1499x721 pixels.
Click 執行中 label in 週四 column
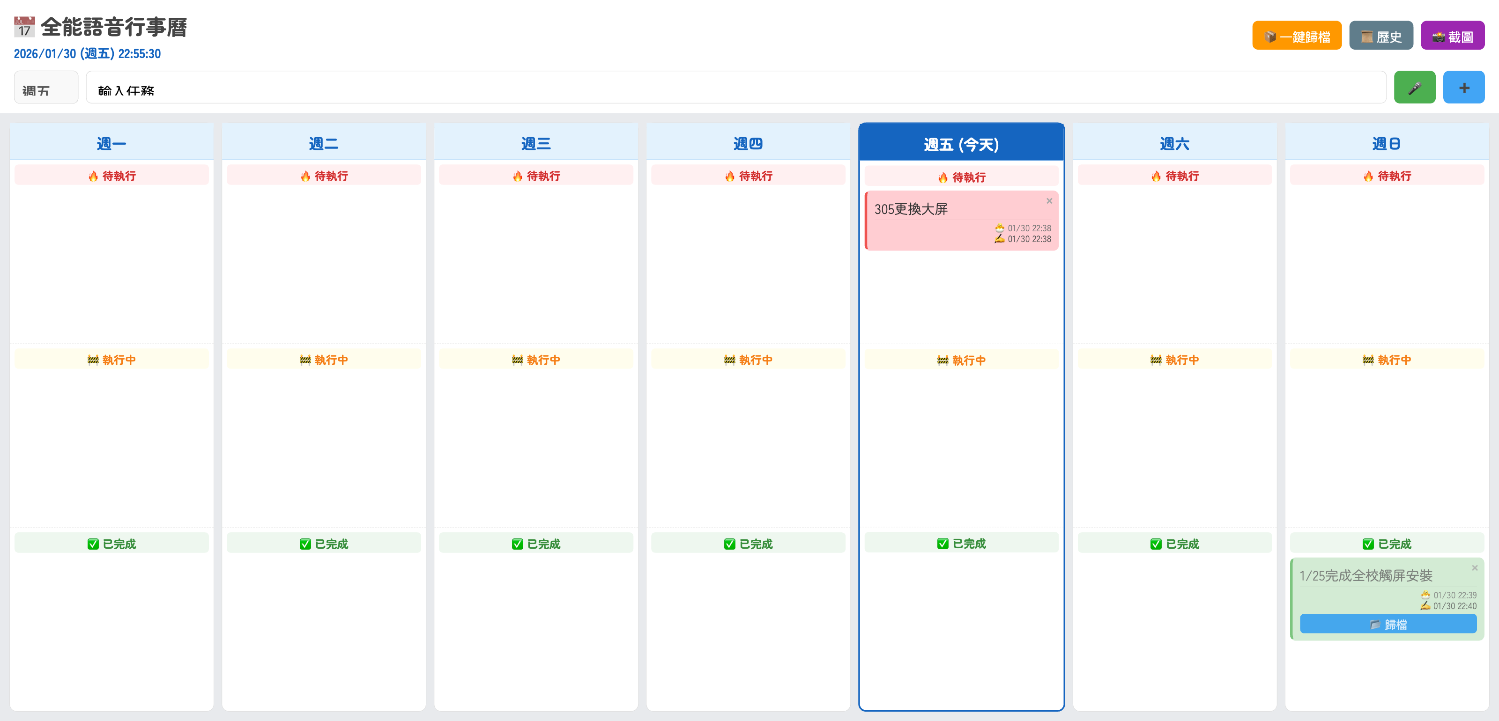tap(748, 360)
